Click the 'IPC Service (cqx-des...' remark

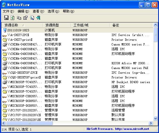point(130,73)
